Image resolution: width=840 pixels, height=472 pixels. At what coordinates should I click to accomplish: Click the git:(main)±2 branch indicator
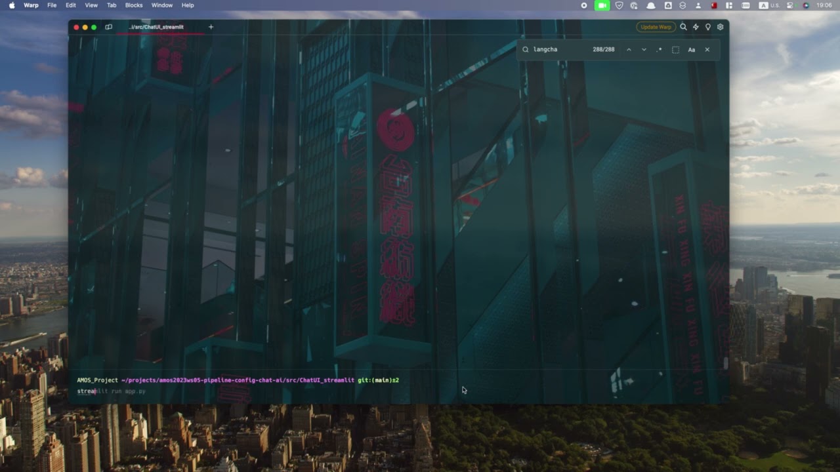[x=378, y=380]
